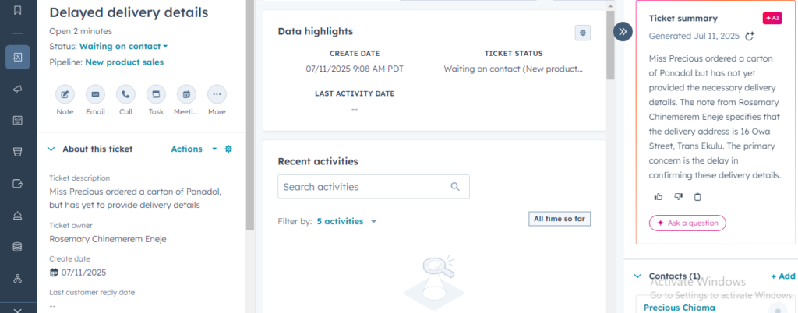
Task: Open the Bookmarks sidebar icon
Action: (18, 11)
